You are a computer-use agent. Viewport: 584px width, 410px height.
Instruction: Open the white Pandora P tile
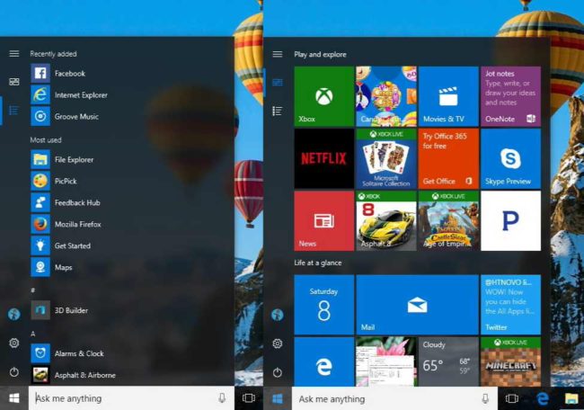(510, 221)
